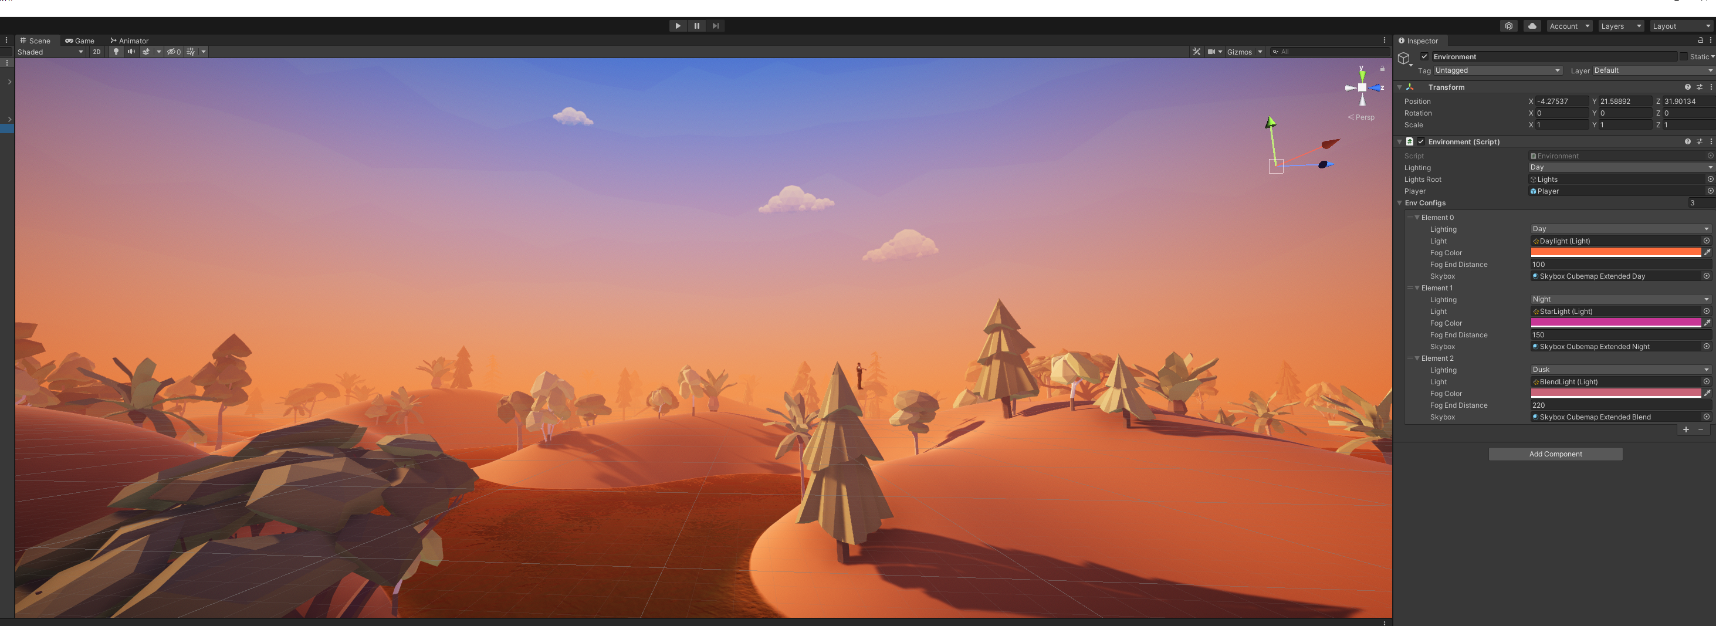
Task: Open object picker for Daylight (Light) field
Action: pos(1706,241)
